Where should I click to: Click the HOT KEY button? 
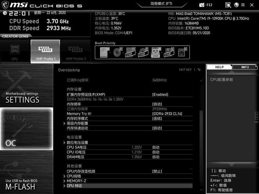(x=185, y=70)
